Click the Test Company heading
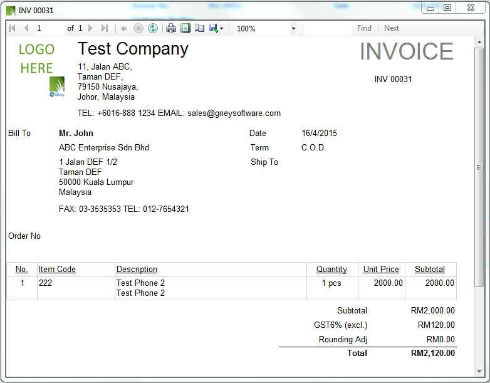Image resolution: width=490 pixels, height=383 pixels. [133, 49]
